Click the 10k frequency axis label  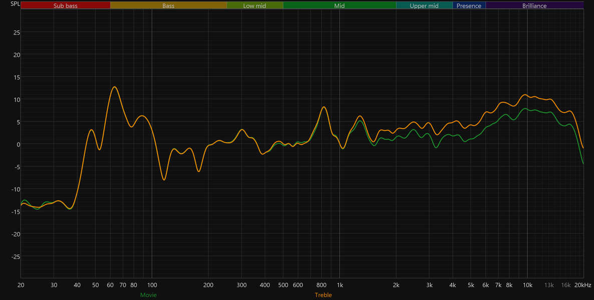tap(528, 285)
